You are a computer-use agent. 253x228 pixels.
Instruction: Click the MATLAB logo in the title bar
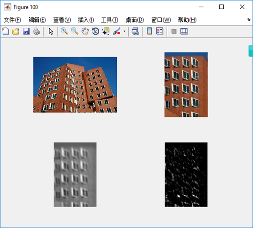[8, 7]
